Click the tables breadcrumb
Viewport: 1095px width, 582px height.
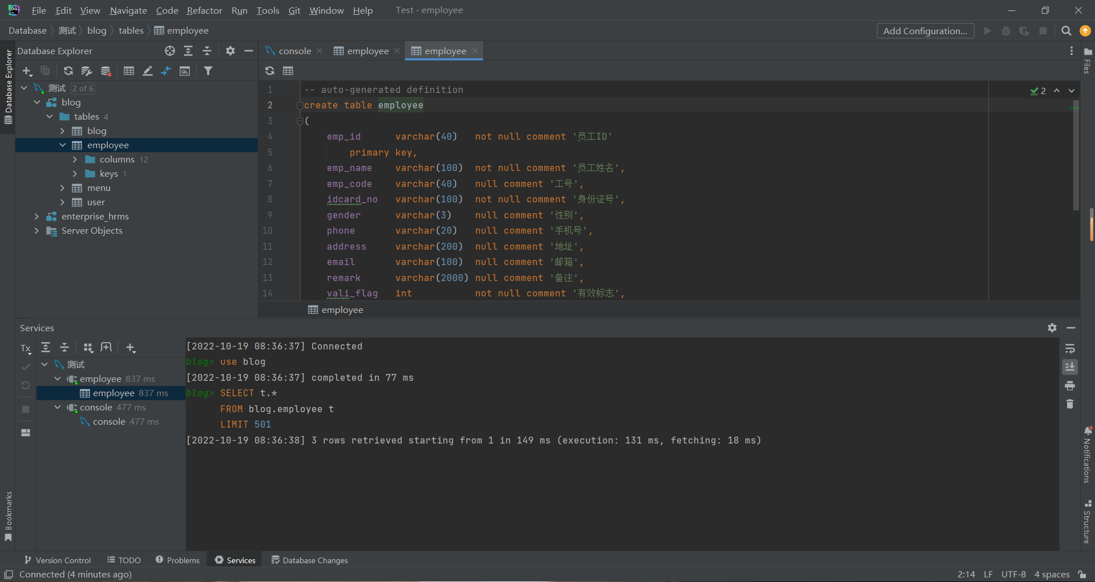[x=131, y=30]
